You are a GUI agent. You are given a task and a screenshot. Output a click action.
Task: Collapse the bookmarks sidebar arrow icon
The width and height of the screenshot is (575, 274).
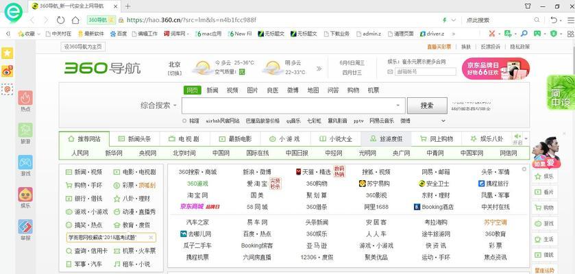[8, 34]
